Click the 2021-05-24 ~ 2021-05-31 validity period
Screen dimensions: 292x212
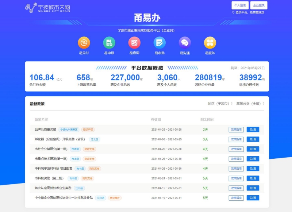click(166, 178)
